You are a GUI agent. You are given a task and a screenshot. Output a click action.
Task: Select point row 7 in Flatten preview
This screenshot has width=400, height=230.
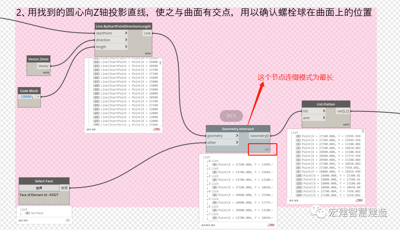click(x=328, y=163)
